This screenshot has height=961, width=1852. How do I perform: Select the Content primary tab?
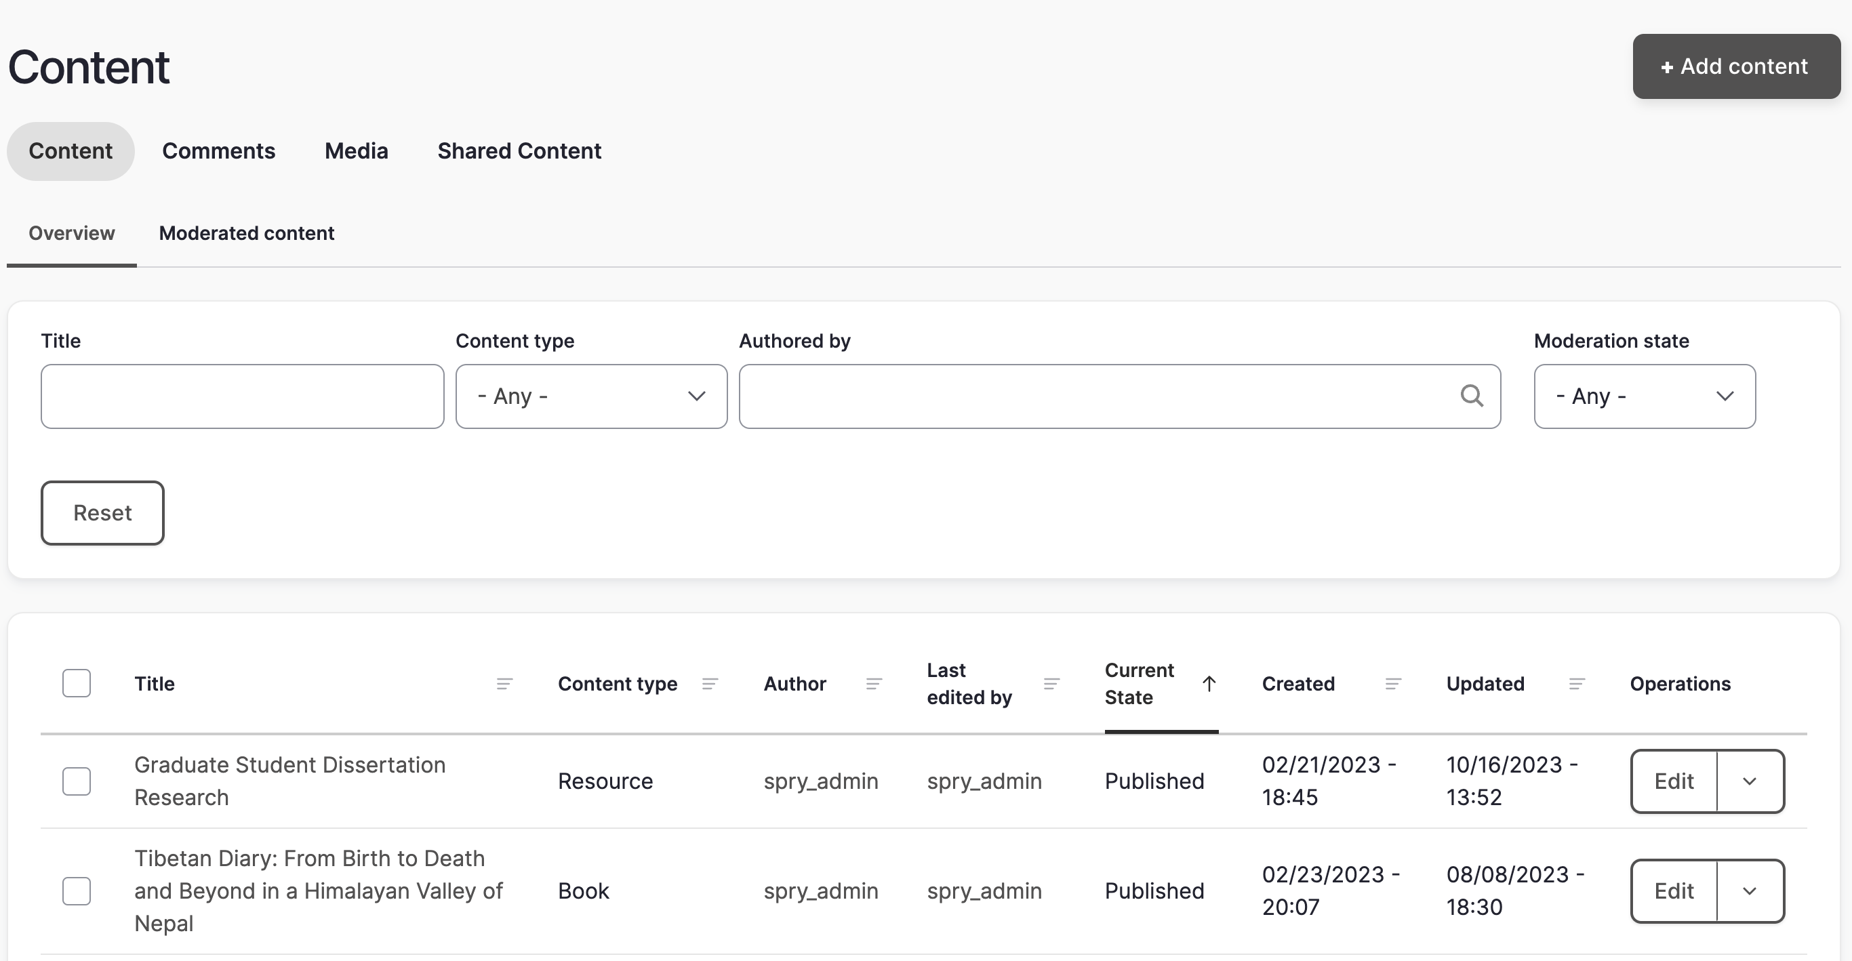pos(71,151)
